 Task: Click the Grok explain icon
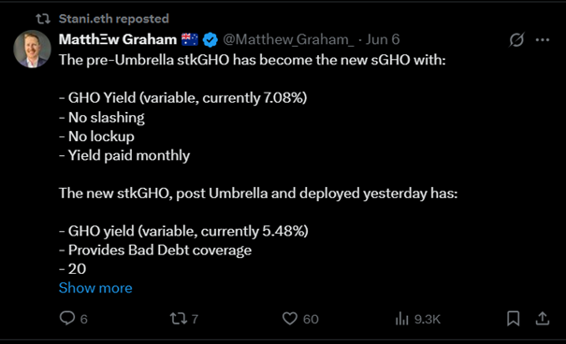point(516,39)
